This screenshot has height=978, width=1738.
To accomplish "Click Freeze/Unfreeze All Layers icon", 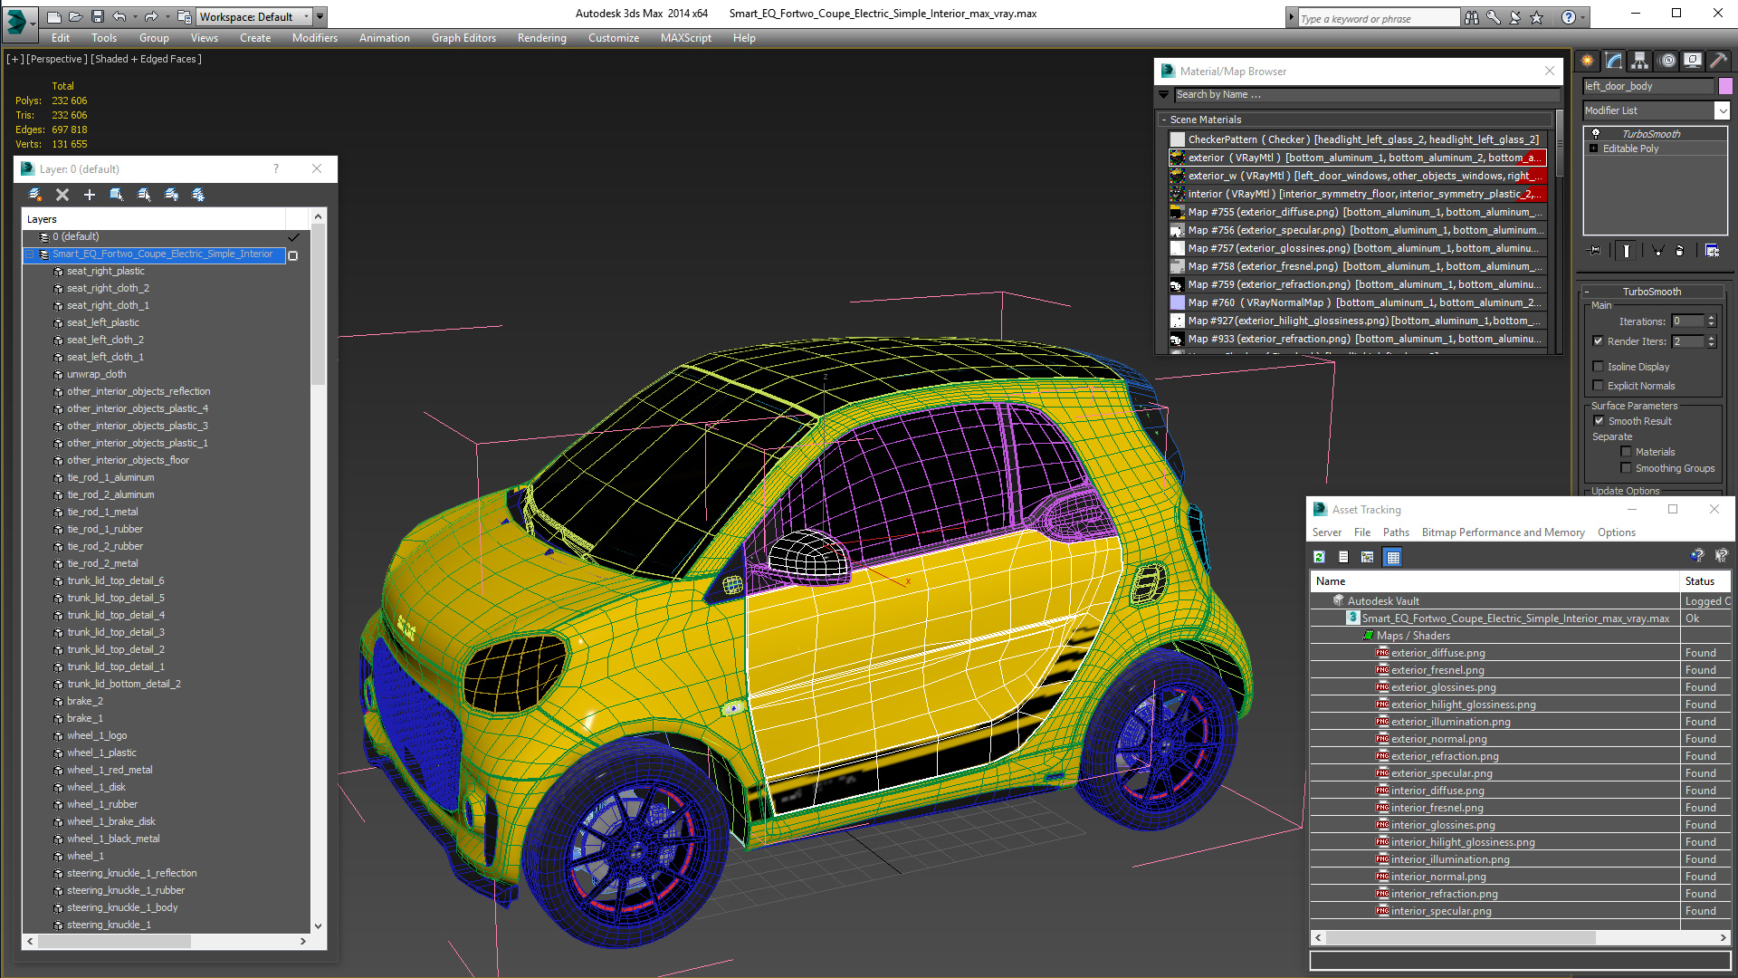I will pos(198,195).
